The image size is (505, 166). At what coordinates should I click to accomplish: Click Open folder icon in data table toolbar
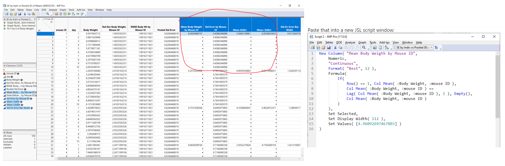pos(15,14)
